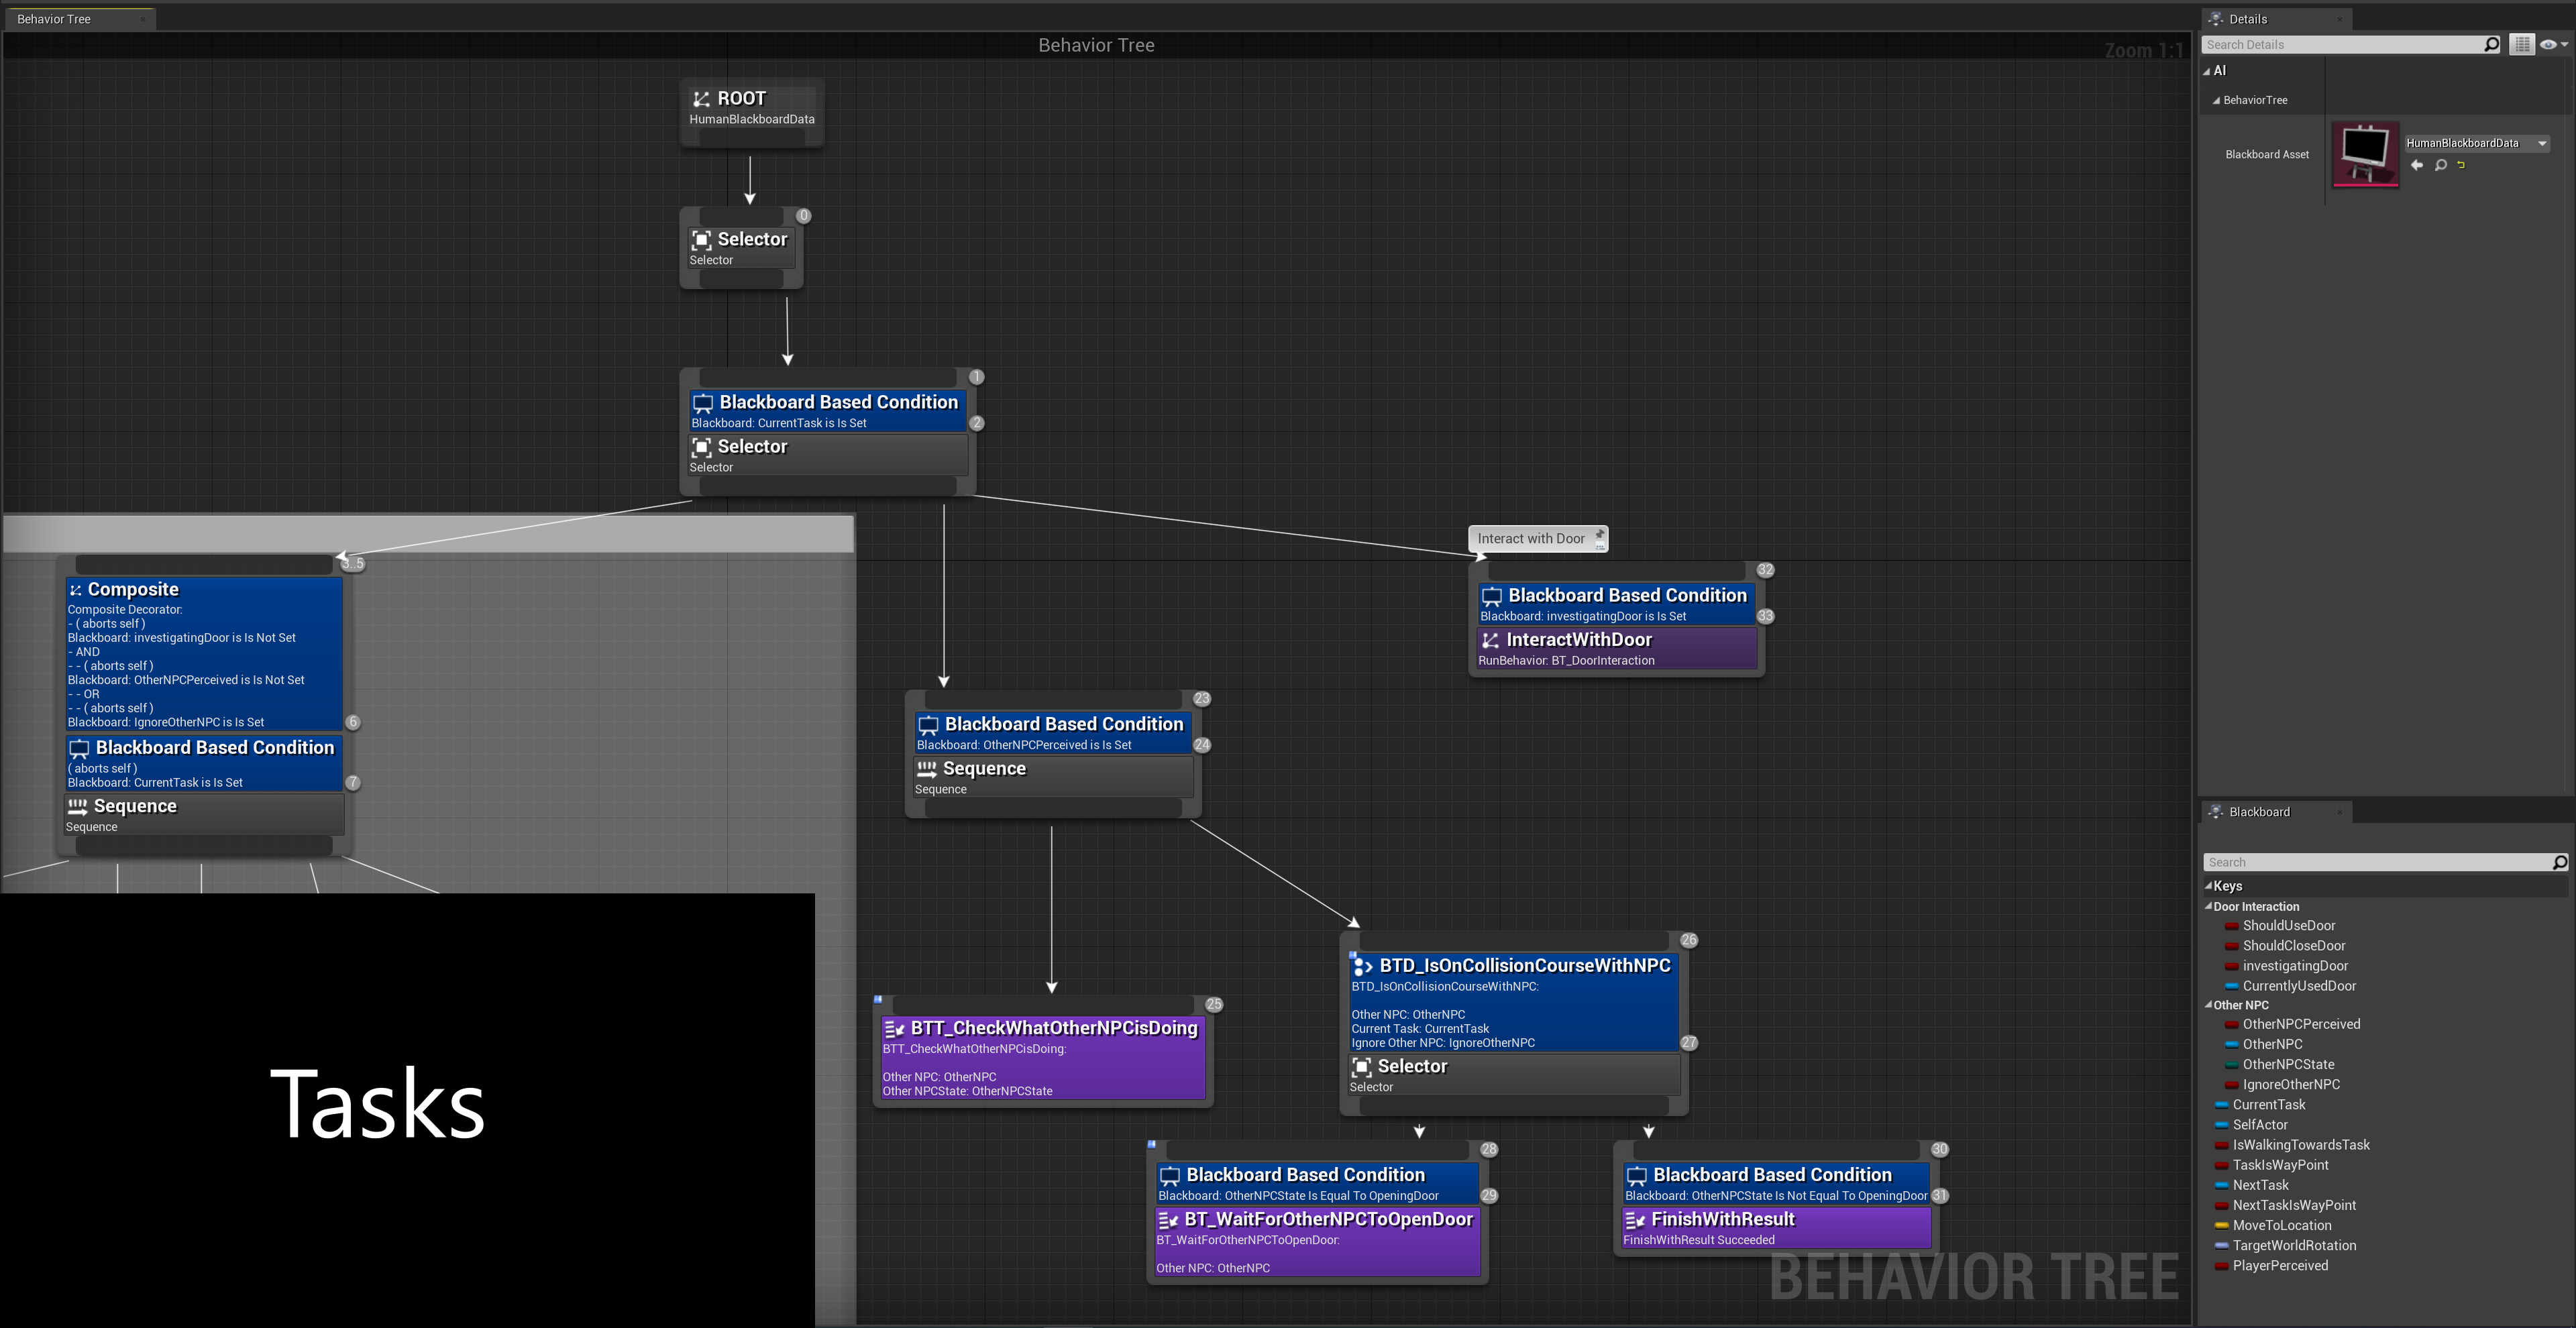This screenshot has height=1328, width=2576.
Task: Open the property matrix grid icon
Action: coord(2522,44)
